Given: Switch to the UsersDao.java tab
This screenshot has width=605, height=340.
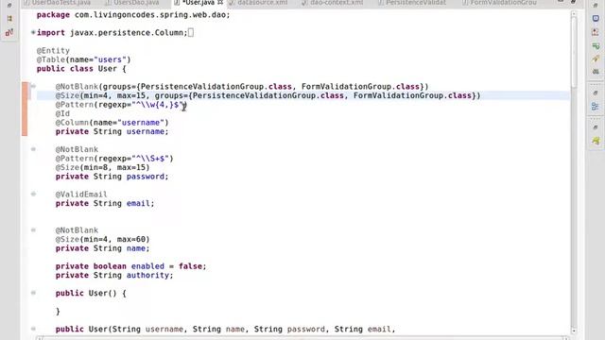Looking at the screenshot, I should click(x=132, y=3).
